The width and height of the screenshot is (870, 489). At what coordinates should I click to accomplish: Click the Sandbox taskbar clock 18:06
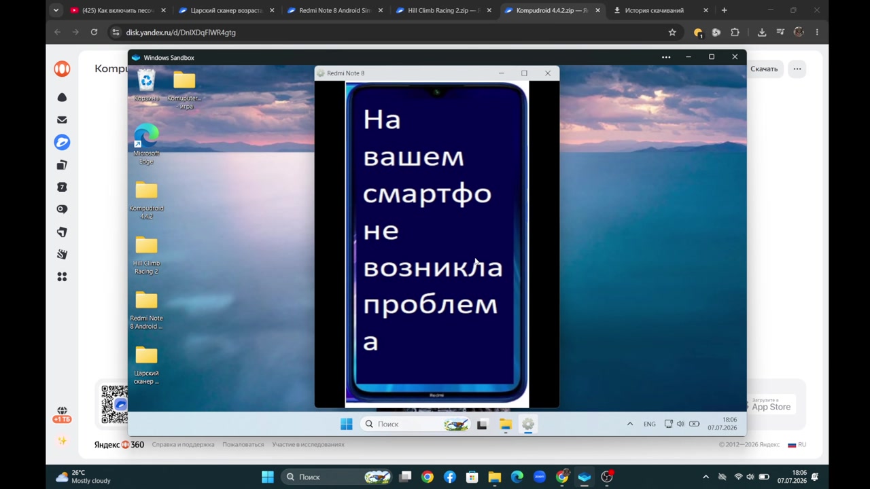coord(722,424)
